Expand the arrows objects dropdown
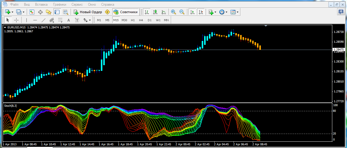This screenshot has height=148, width=347. [90, 20]
